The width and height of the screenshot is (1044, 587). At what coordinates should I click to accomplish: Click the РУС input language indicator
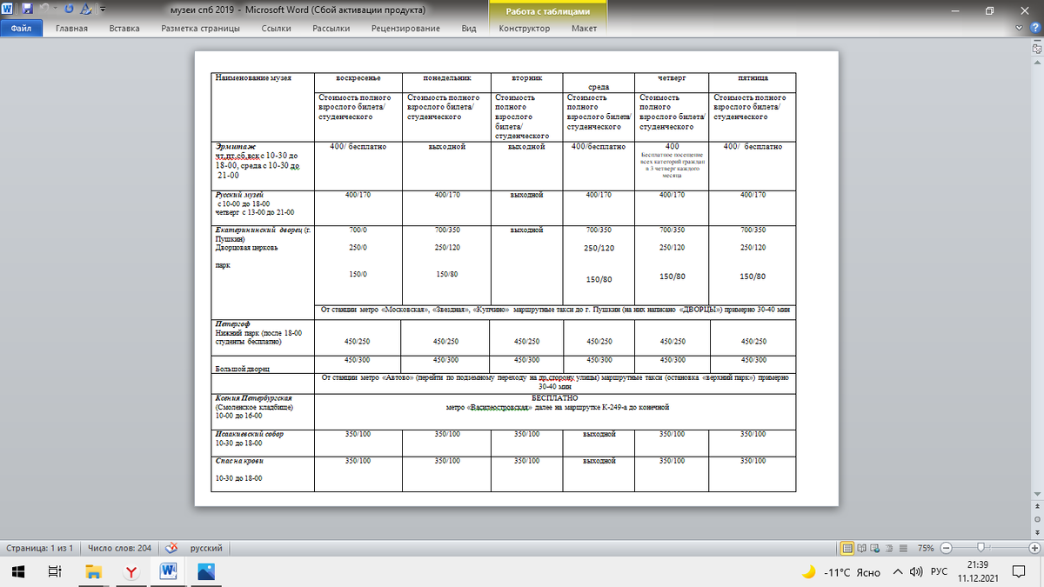[939, 572]
